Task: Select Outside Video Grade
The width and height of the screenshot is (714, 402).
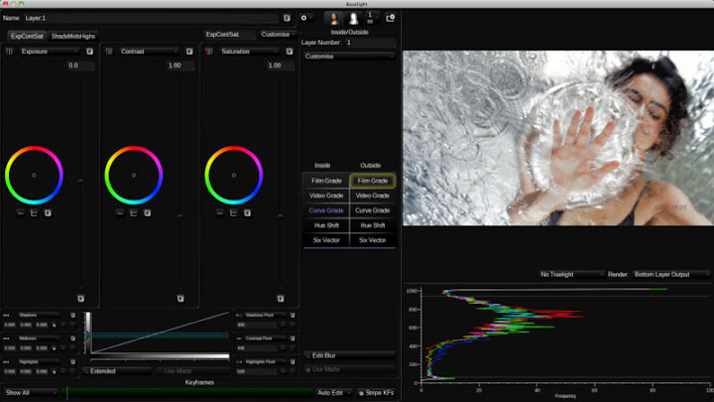Action: [x=373, y=196]
